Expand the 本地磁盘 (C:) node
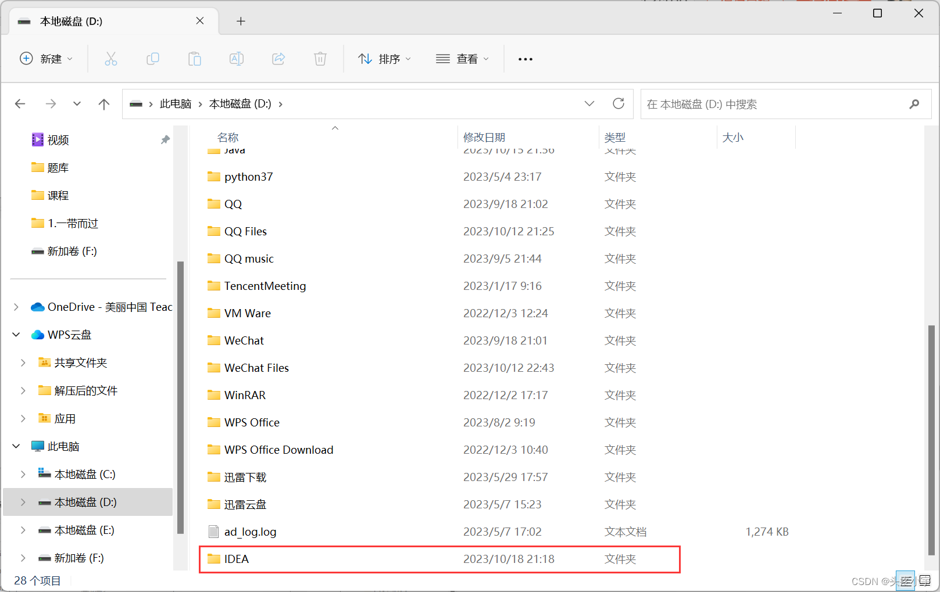The width and height of the screenshot is (940, 592). coord(23,474)
